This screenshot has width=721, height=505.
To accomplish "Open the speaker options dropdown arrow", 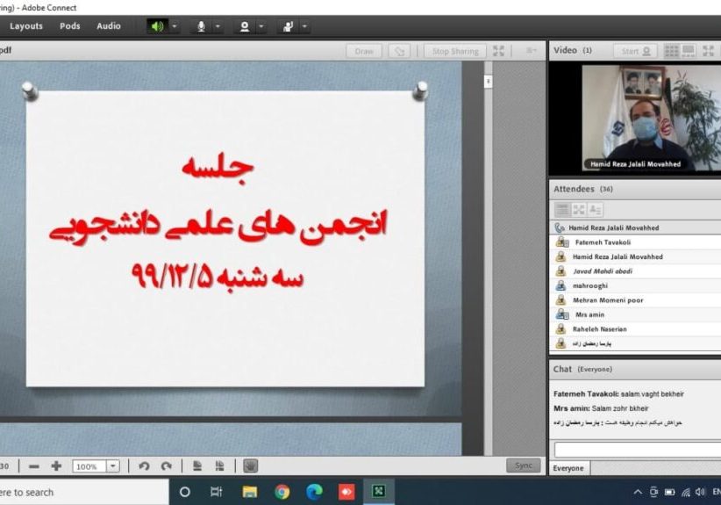I will tap(175, 26).
